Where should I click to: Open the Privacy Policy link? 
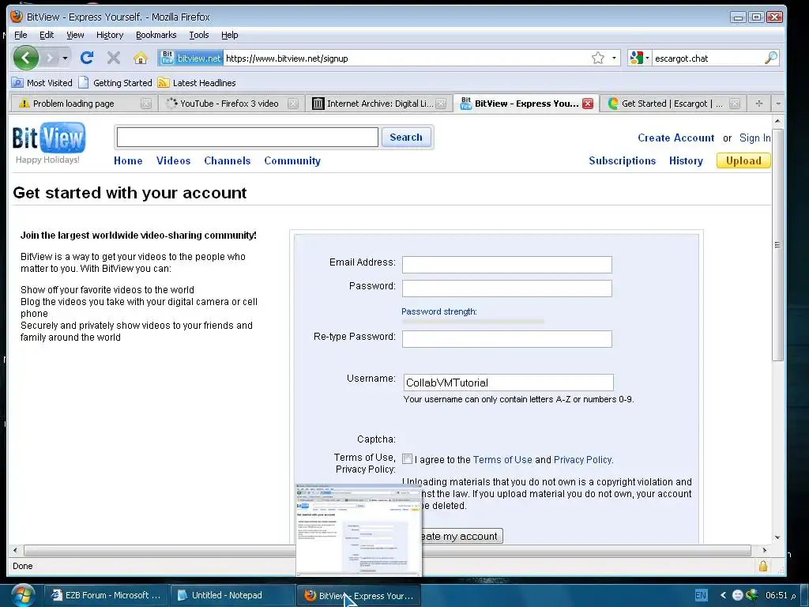point(582,459)
